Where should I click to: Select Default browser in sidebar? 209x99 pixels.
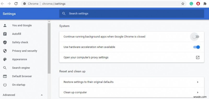(22, 76)
